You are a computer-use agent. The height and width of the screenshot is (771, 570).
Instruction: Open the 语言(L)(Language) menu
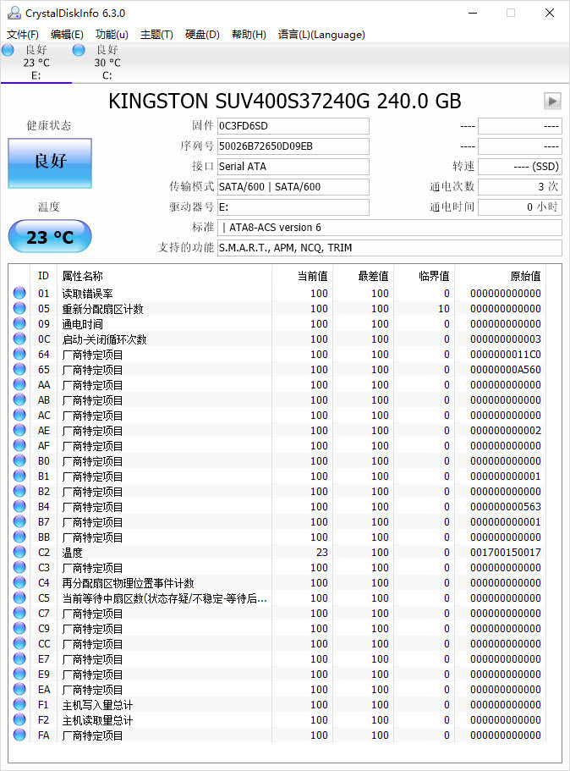[321, 35]
